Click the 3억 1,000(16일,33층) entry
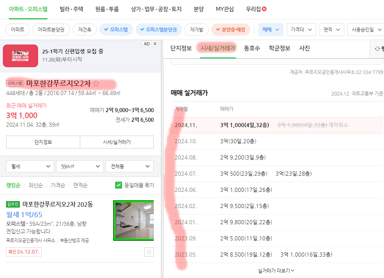The image size is (384, 278). click(307, 255)
